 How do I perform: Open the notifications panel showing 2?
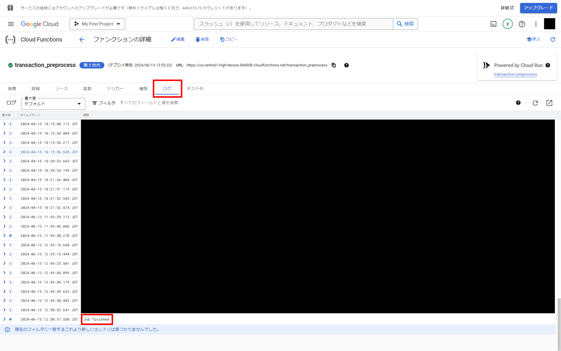507,24
